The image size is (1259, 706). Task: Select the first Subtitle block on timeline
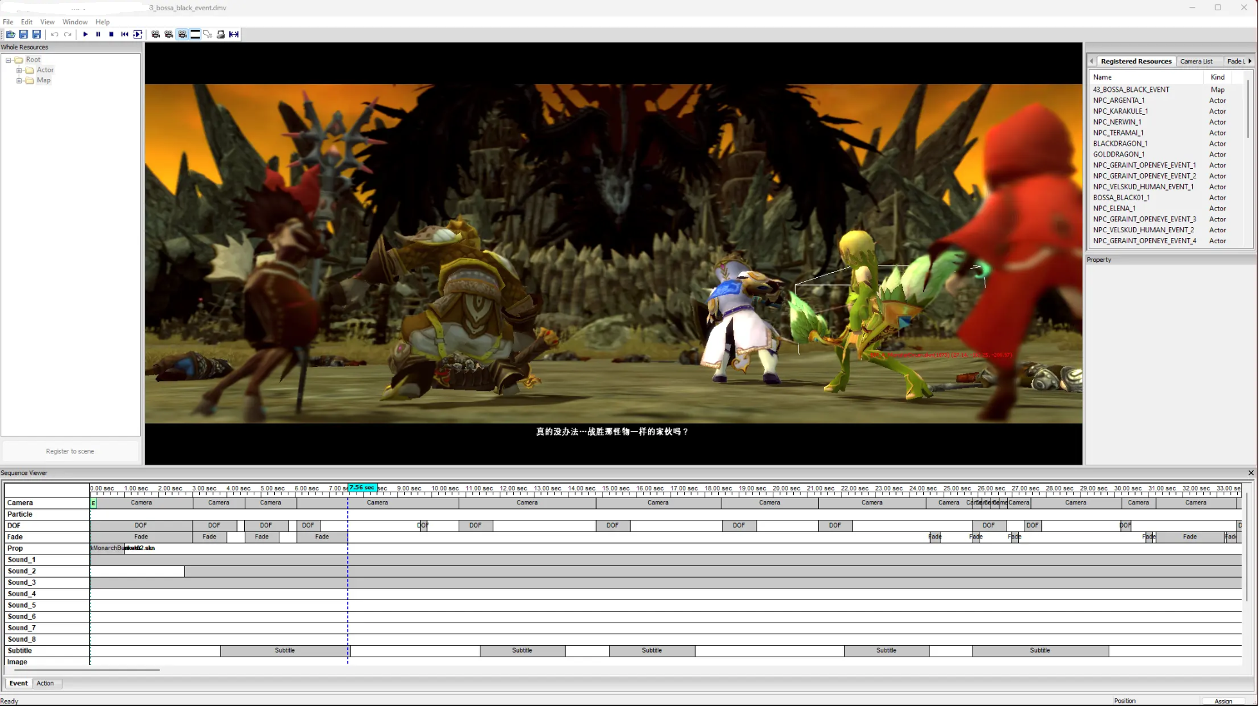(x=285, y=651)
